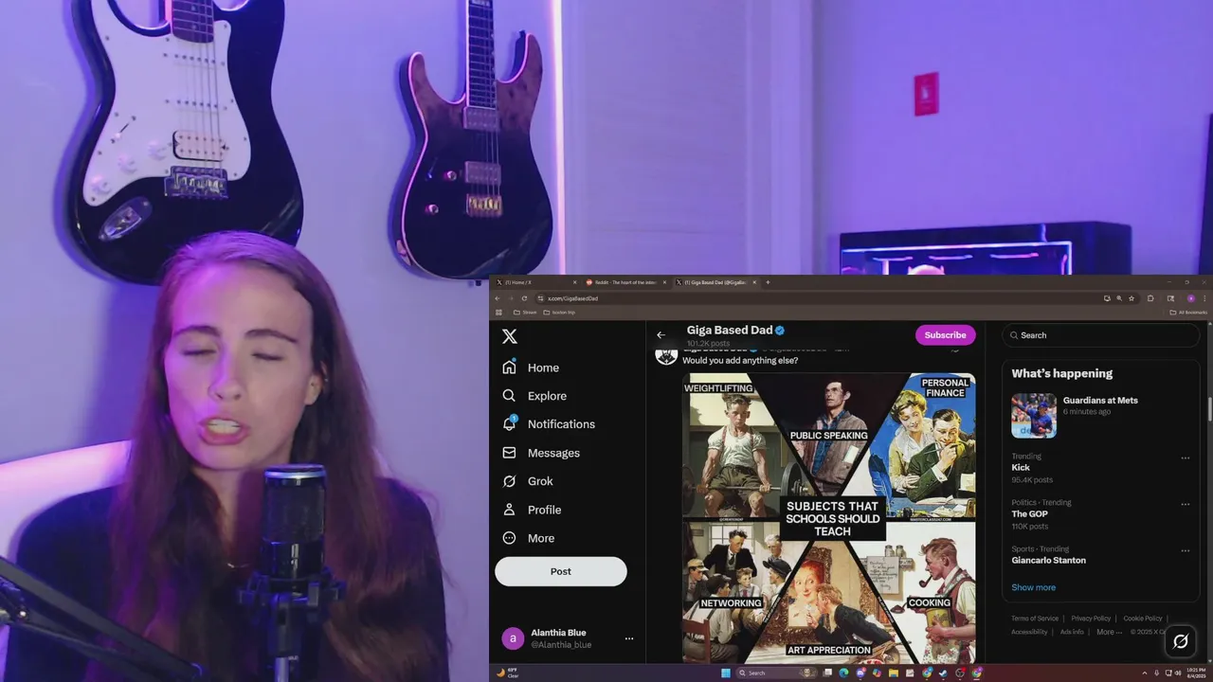This screenshot has height=682, width=1213.
Task: Open the Chrome three-dot menu
Action: [1204, 298]
